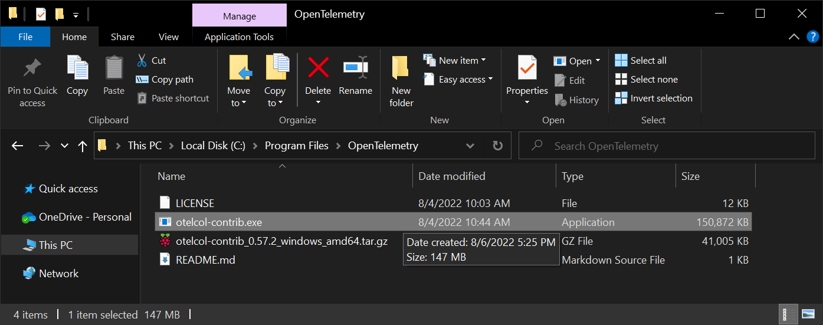
Task: Create a New folder
Action: 401,82
